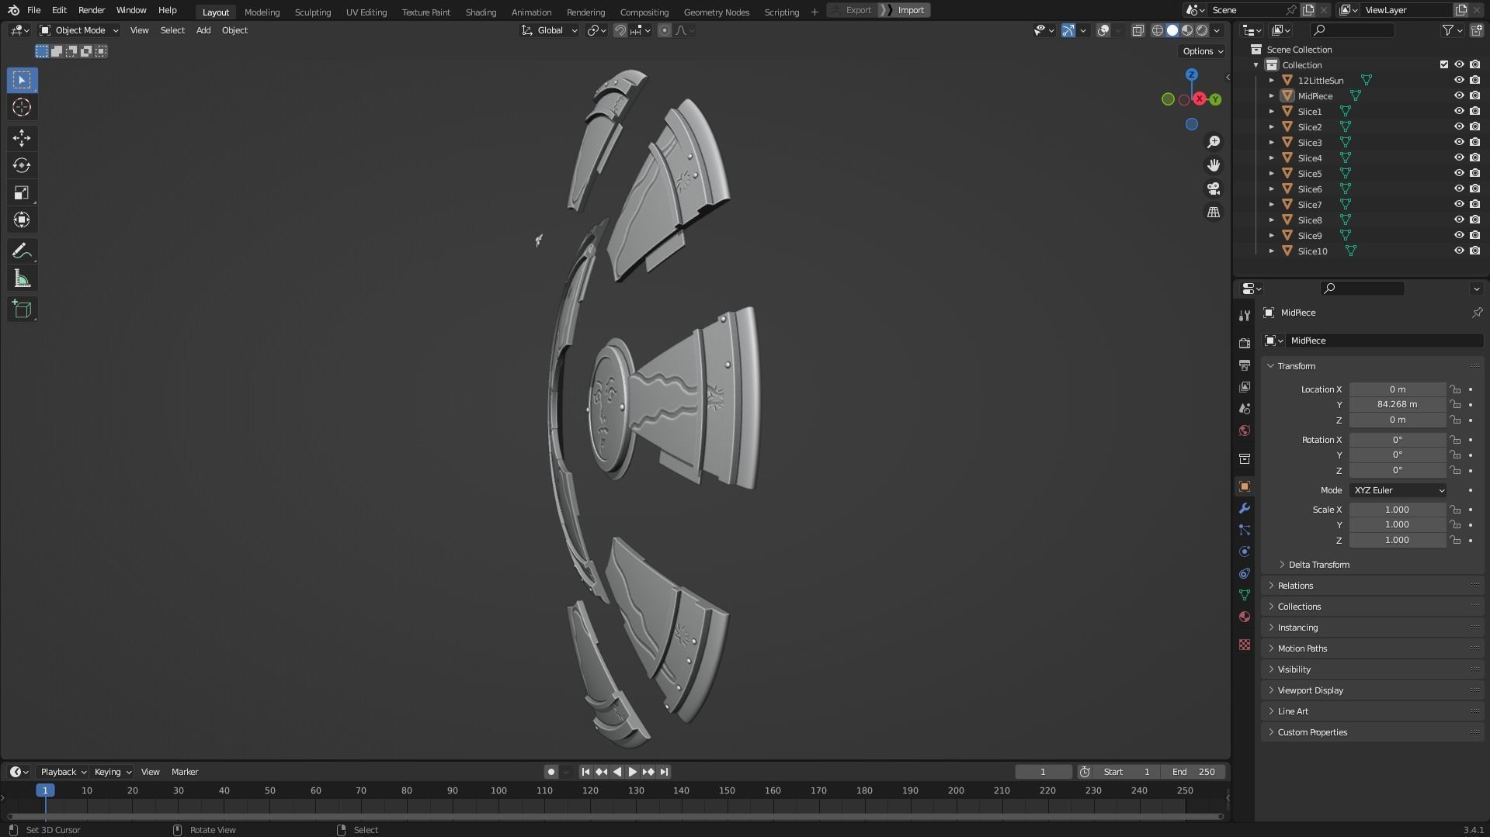The image size is (1490, 837).
Task: Hide Slice7 in viewport
Action: [1459, 204]
